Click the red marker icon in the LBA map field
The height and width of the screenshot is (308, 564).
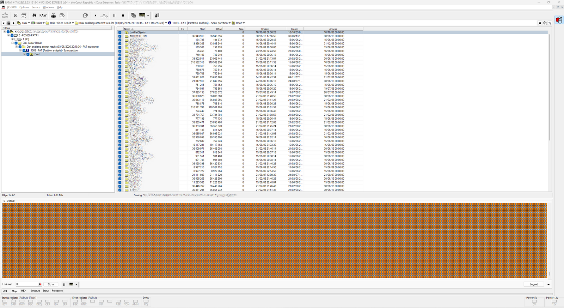[40, 284]
